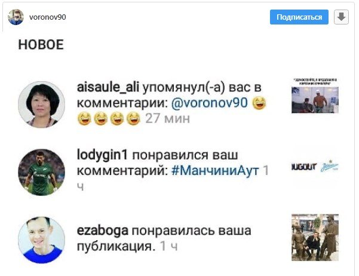This screenshot has width=359, height=276.
Task: Click the download arrow icon button
Action: pyautogui.click(x=341, y=17)
